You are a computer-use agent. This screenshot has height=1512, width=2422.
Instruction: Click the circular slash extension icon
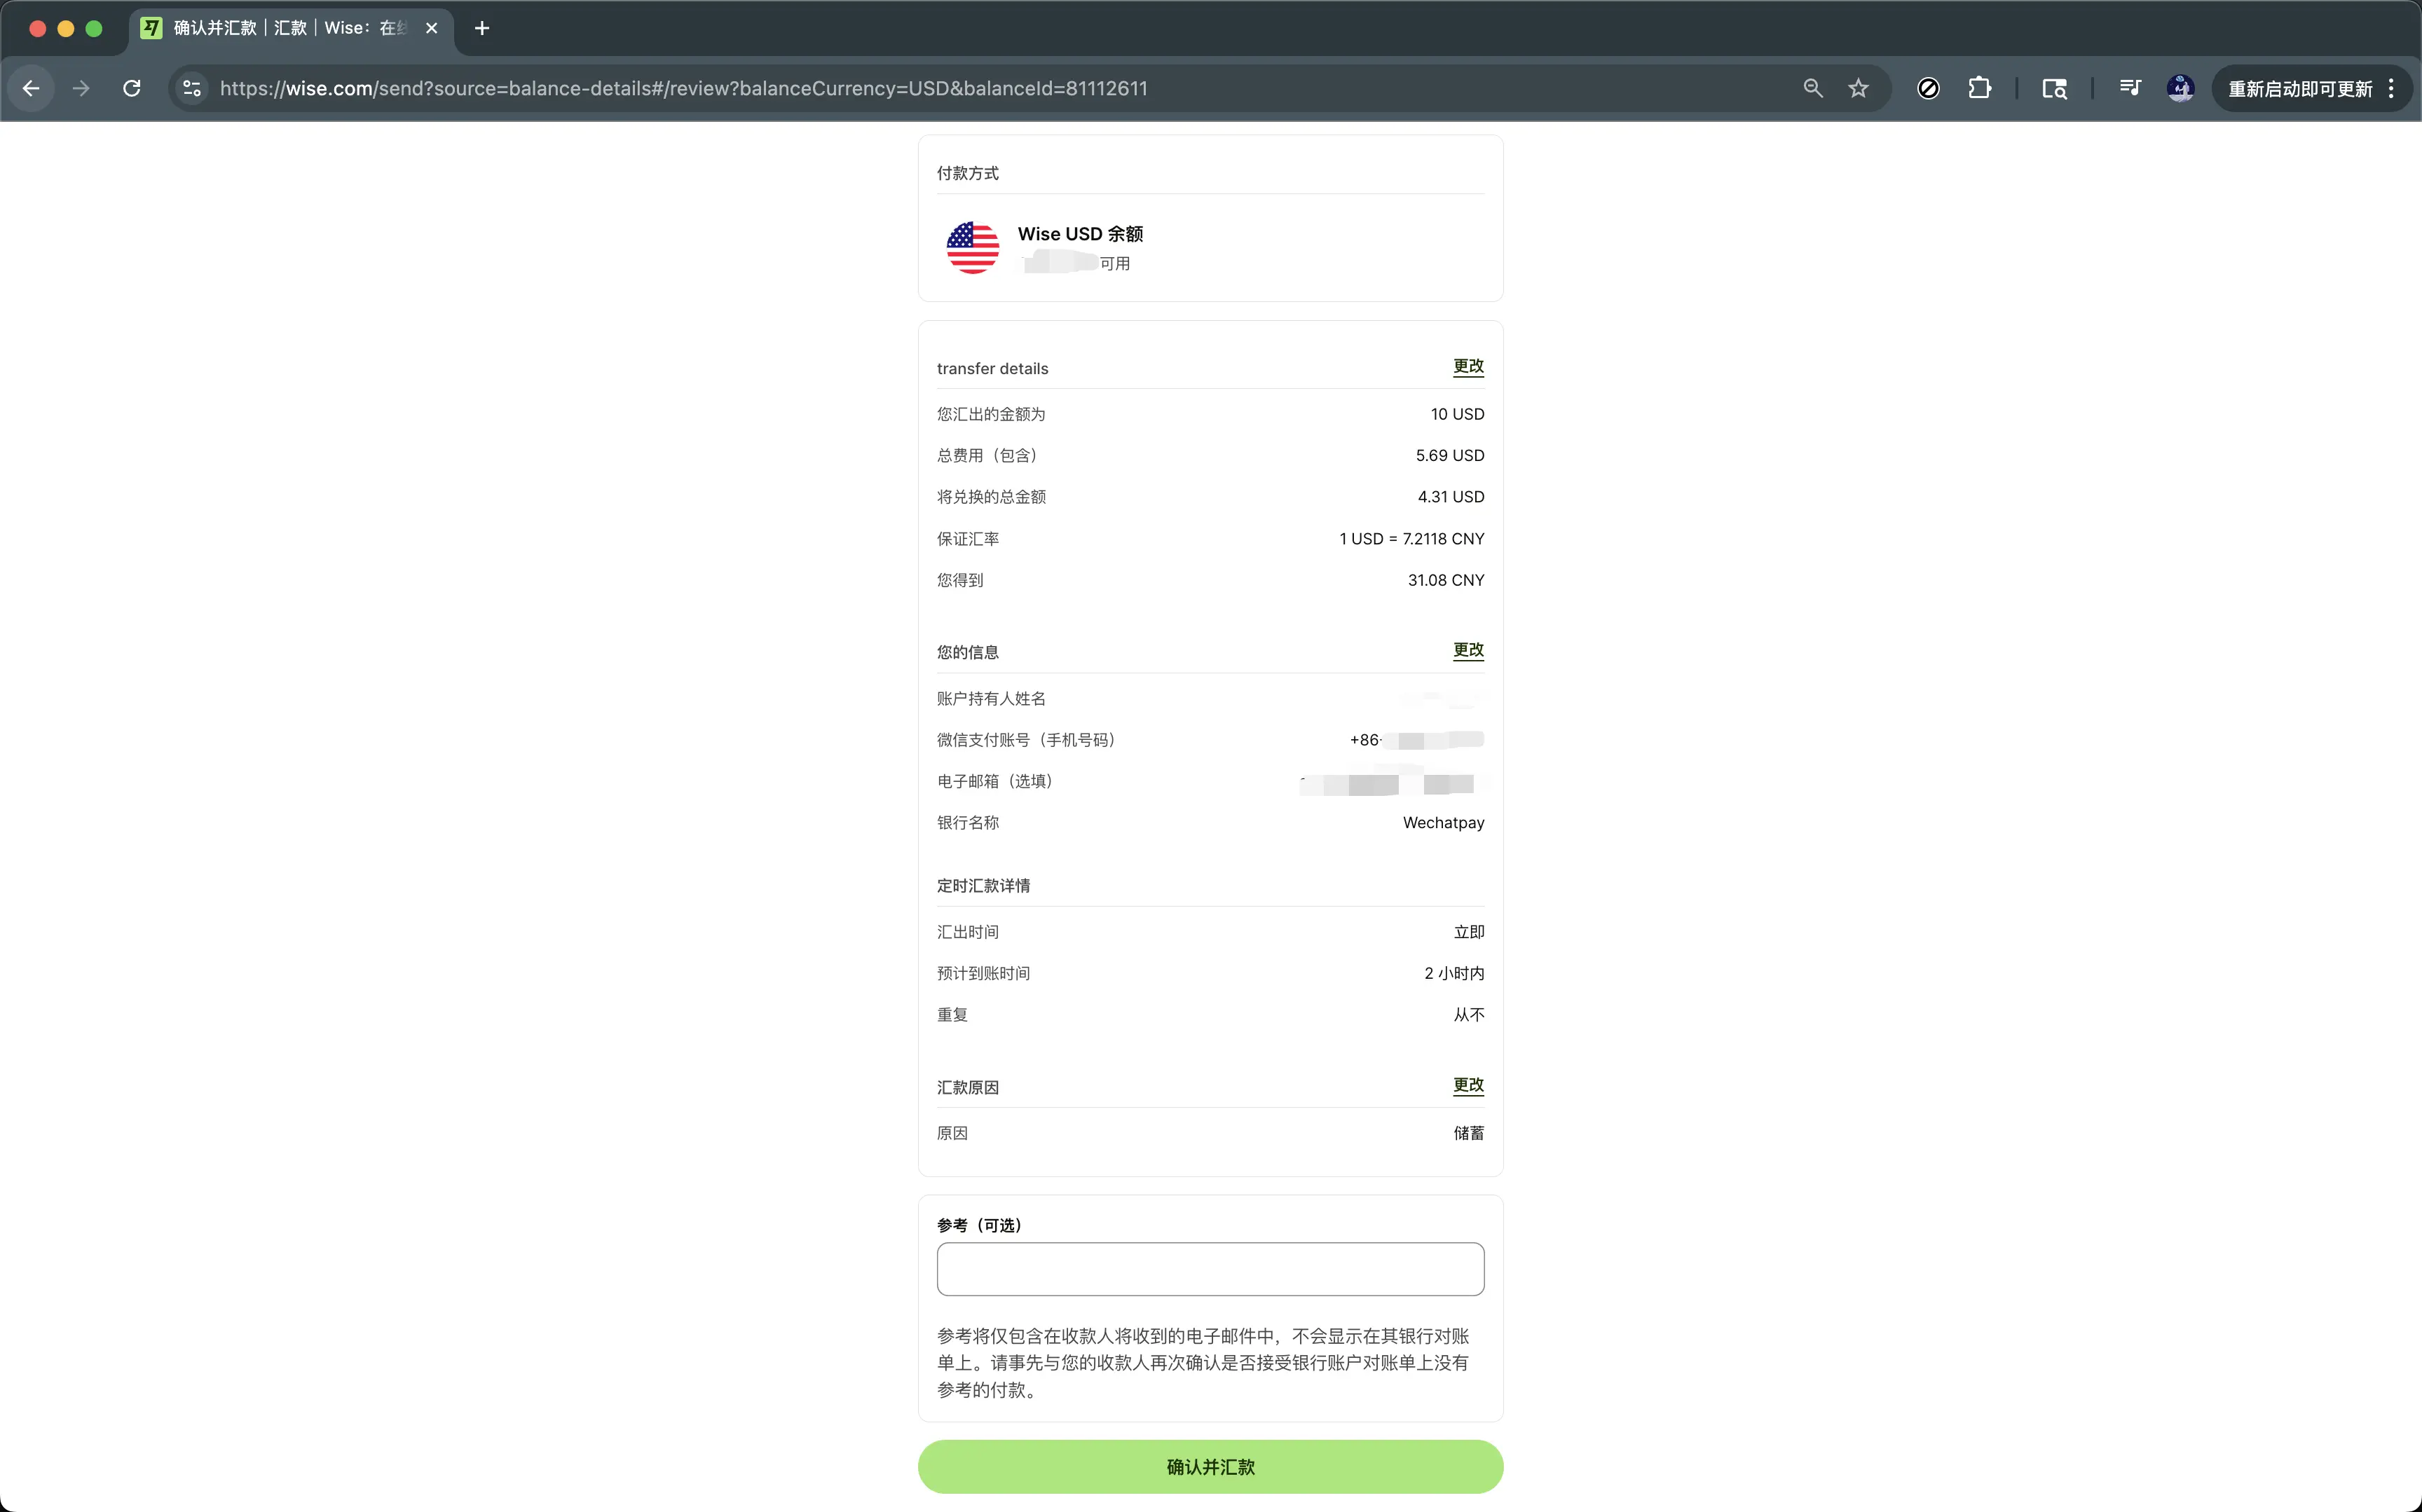tap(1928, 88)
